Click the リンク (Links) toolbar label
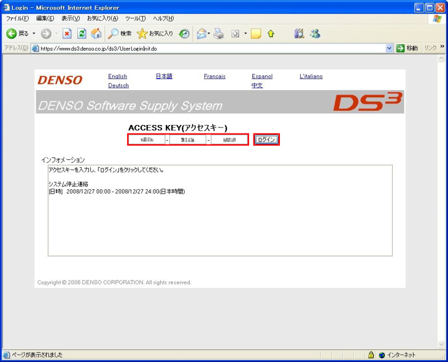The width and height of the screenshot is (448, 362). click(430, 48)
